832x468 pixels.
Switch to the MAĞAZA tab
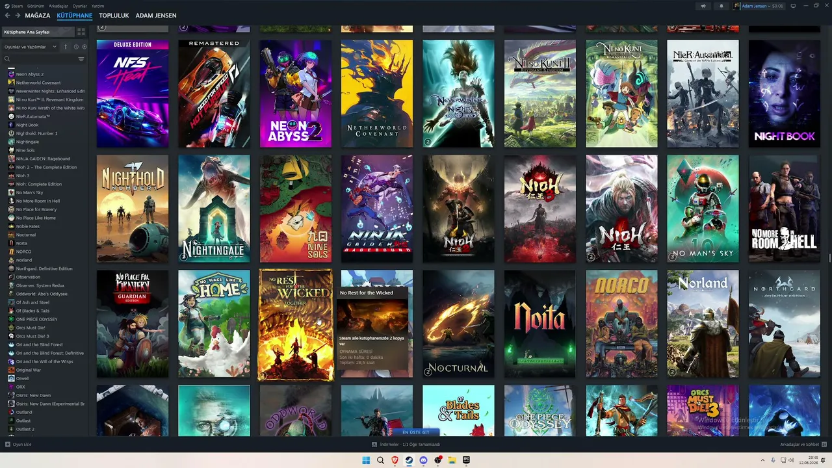coord(37,15)
